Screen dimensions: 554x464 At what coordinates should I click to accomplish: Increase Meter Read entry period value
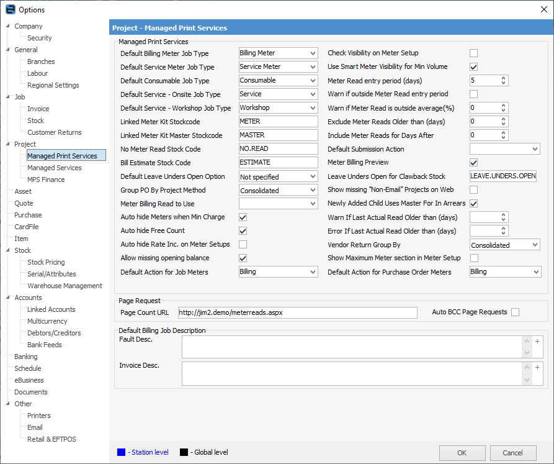(x=503, y=78)
